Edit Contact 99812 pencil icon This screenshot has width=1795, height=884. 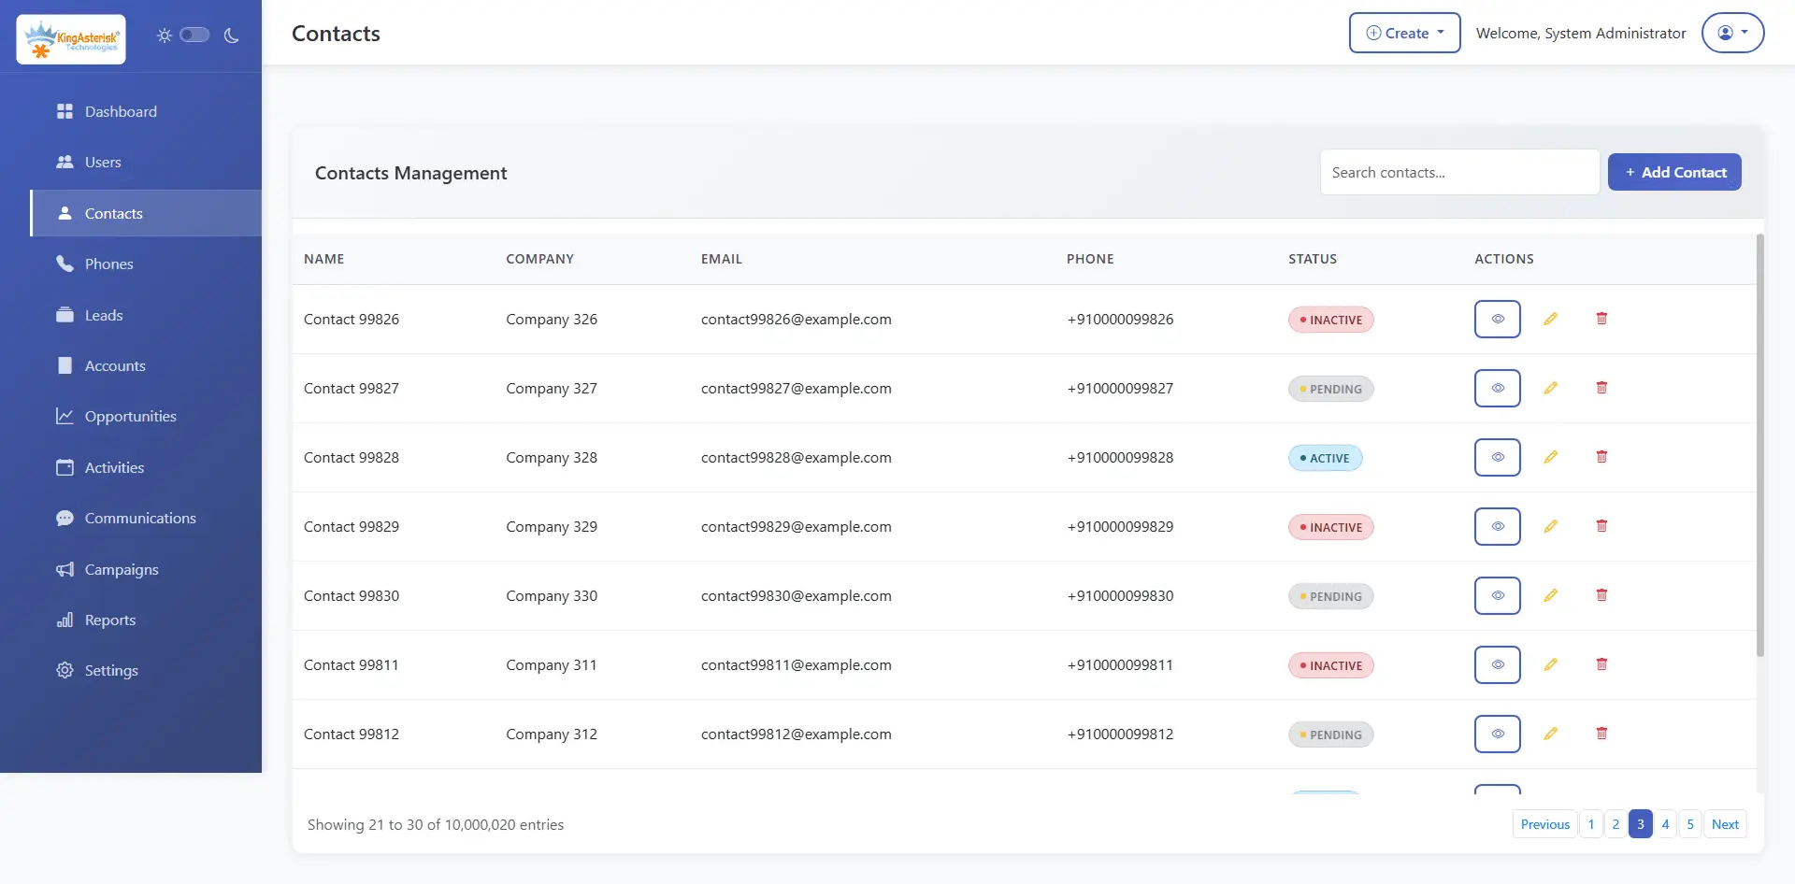[1550, 734]
